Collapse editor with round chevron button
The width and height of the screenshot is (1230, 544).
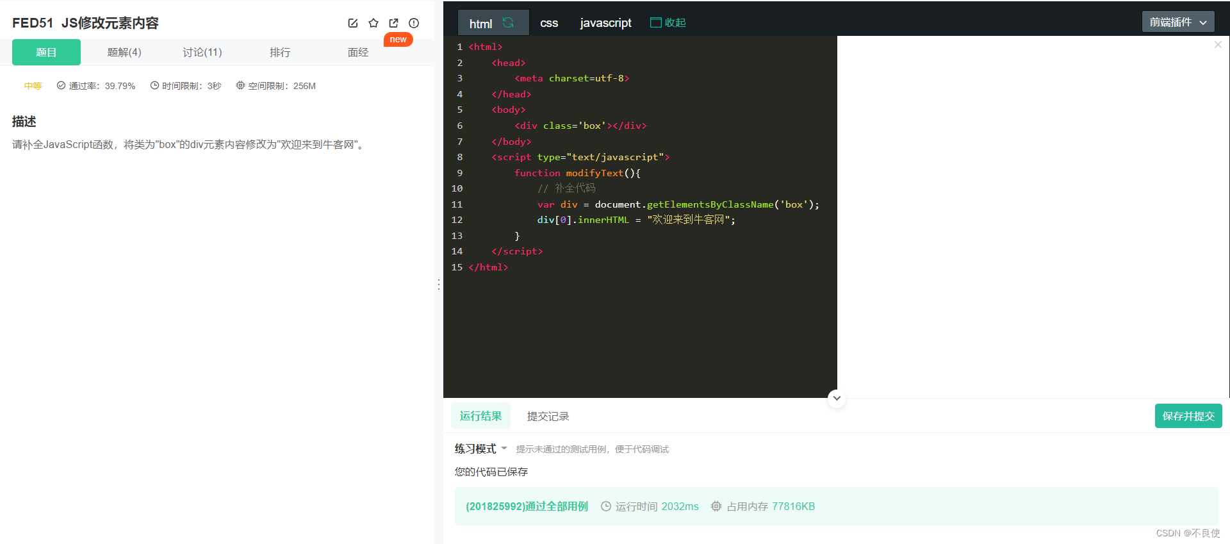tap(837, 398)
